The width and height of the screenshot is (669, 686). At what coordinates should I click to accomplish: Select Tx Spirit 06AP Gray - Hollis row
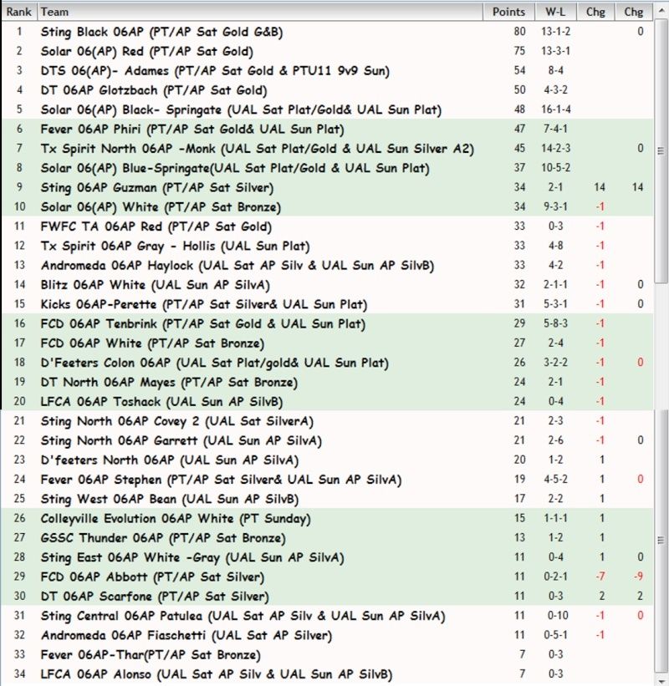(x=328, y=246)
